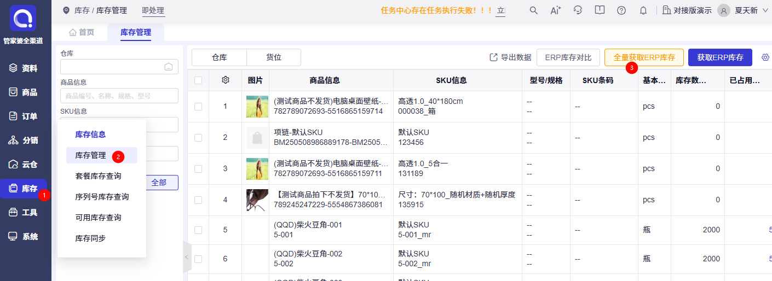Screen dimensions: 772x281
Task: Check the row 2 项链 checkbox
Action: [x=198, y=138]
